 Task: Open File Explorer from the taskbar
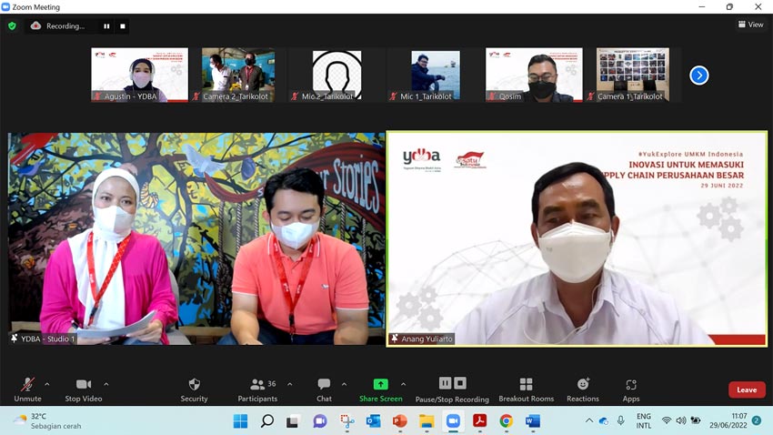click(x=427, y=421)
